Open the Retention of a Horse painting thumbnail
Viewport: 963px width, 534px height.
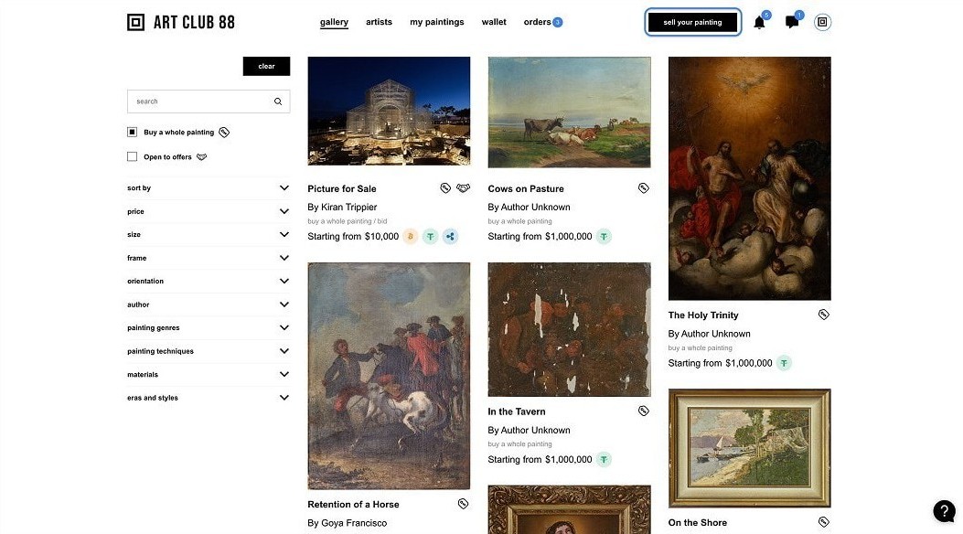(x=389, y=376)
